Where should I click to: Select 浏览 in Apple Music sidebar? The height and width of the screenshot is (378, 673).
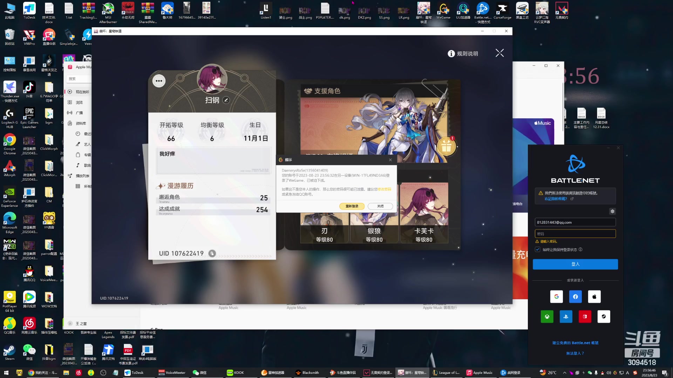point(79,102)
